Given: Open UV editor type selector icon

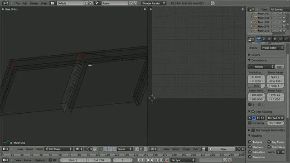Looking at the screenshot, I should [153, 149].
